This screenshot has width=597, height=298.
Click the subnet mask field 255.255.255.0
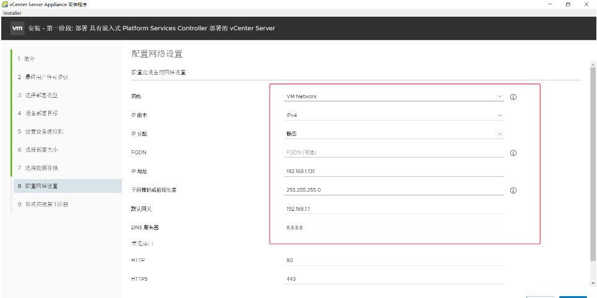pyautogui.click(x=393, y=190)
